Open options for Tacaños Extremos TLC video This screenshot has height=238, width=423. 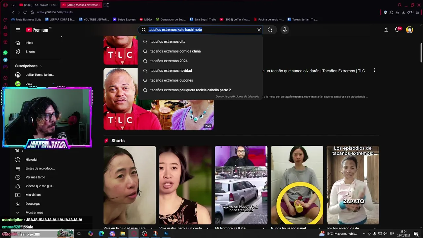coord(374,70)
